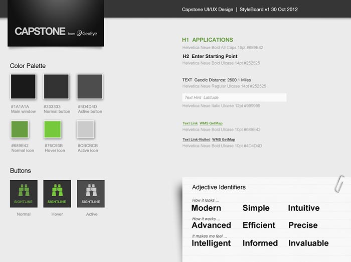Viewport: 351px width, 262px height.
Task: Click the How it looks caption
Action: (x=205, y=200)
